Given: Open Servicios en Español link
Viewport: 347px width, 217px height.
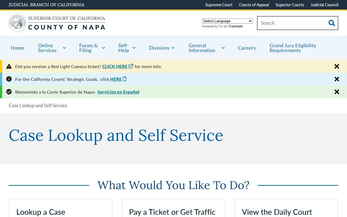Looking at the screenshot, I should click(x=118, y=92).
